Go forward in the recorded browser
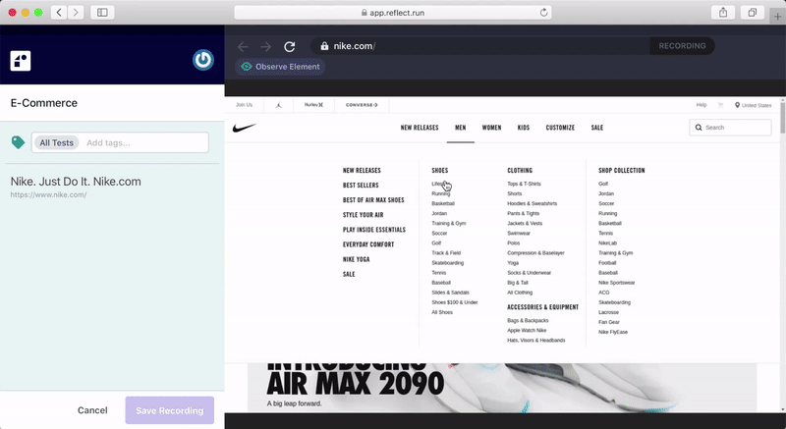The width and height of the screenshot is (786, 429). 265,46
